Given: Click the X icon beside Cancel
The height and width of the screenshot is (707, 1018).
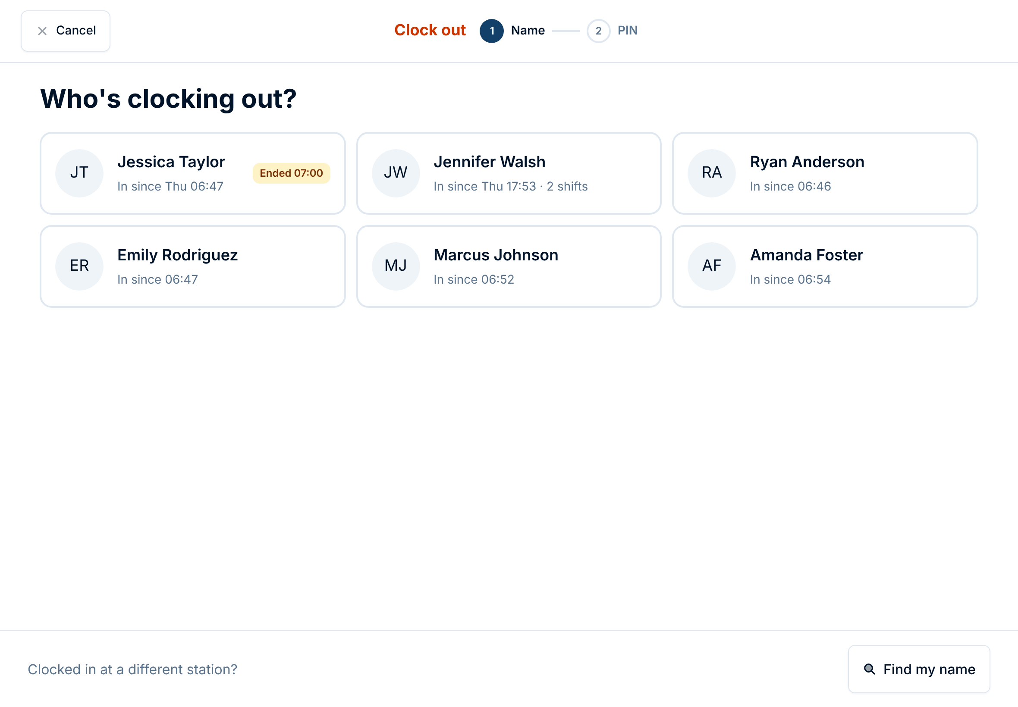Looking at the screenshot, I should (x=42, y=31).
